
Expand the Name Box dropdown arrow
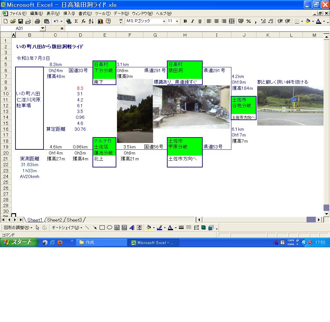coord(43,28)
